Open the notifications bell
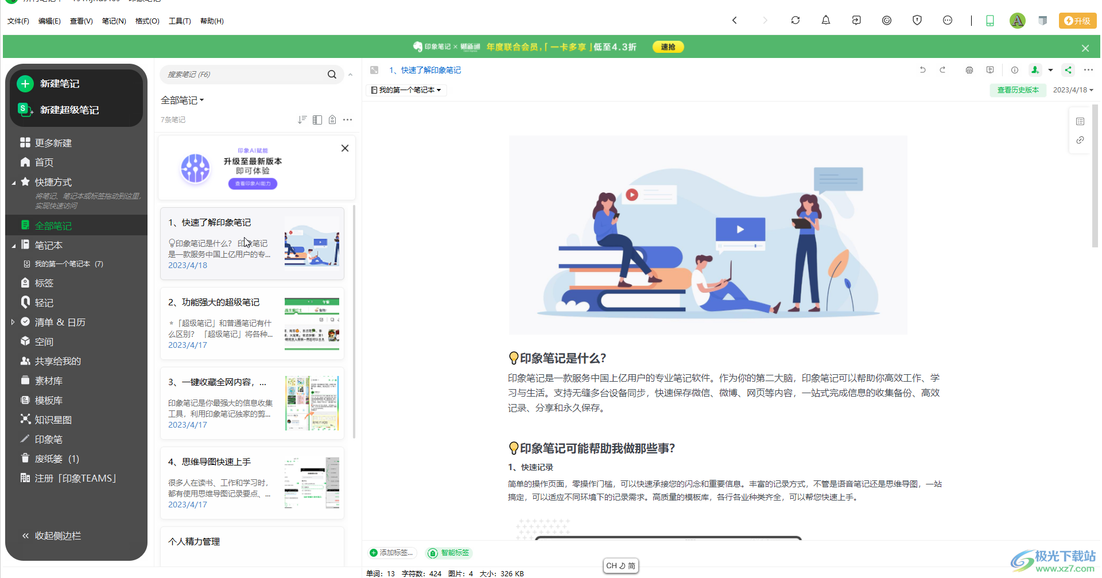1102x578 pixels. [826, 20]
